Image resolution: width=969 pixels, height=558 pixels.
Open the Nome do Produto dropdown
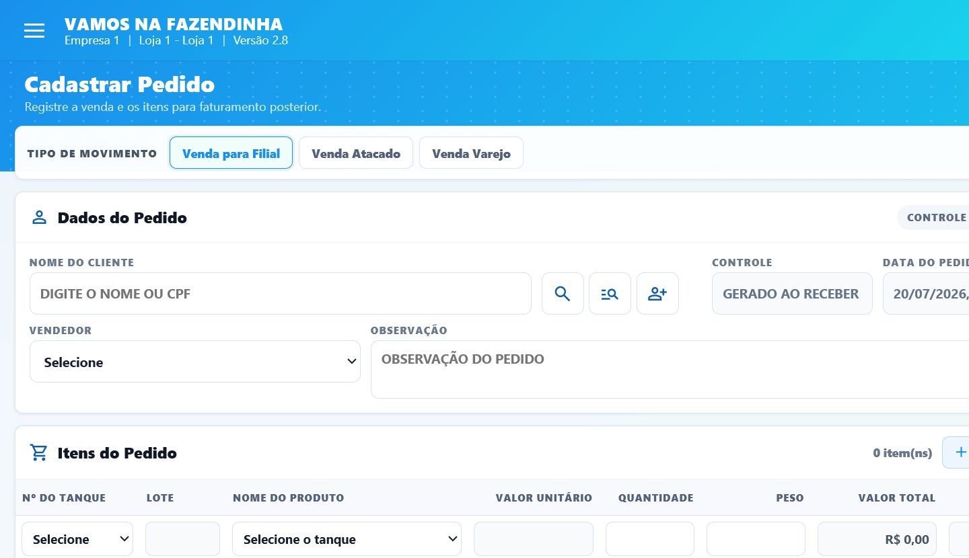[347, 539]
